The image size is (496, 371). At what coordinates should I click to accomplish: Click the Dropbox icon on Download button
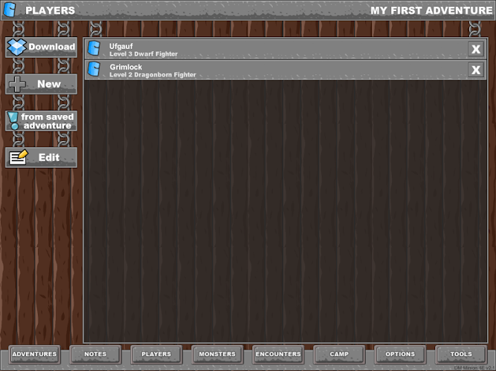click(17, 47)
